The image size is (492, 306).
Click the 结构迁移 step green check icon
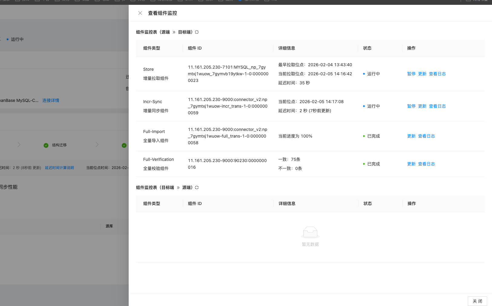[46, 145]
